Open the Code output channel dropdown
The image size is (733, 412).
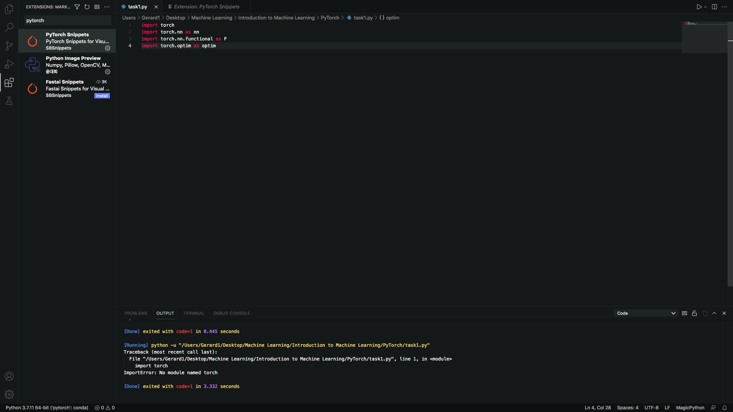tap(646, 313)
